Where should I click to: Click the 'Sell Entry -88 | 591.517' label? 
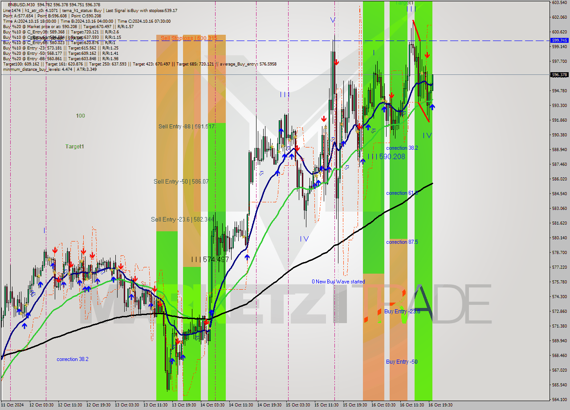tap(187, 127)
